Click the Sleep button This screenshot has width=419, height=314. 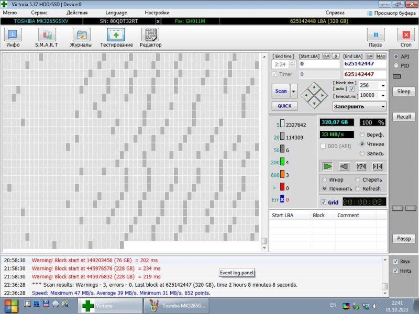[x=403, y=92]
